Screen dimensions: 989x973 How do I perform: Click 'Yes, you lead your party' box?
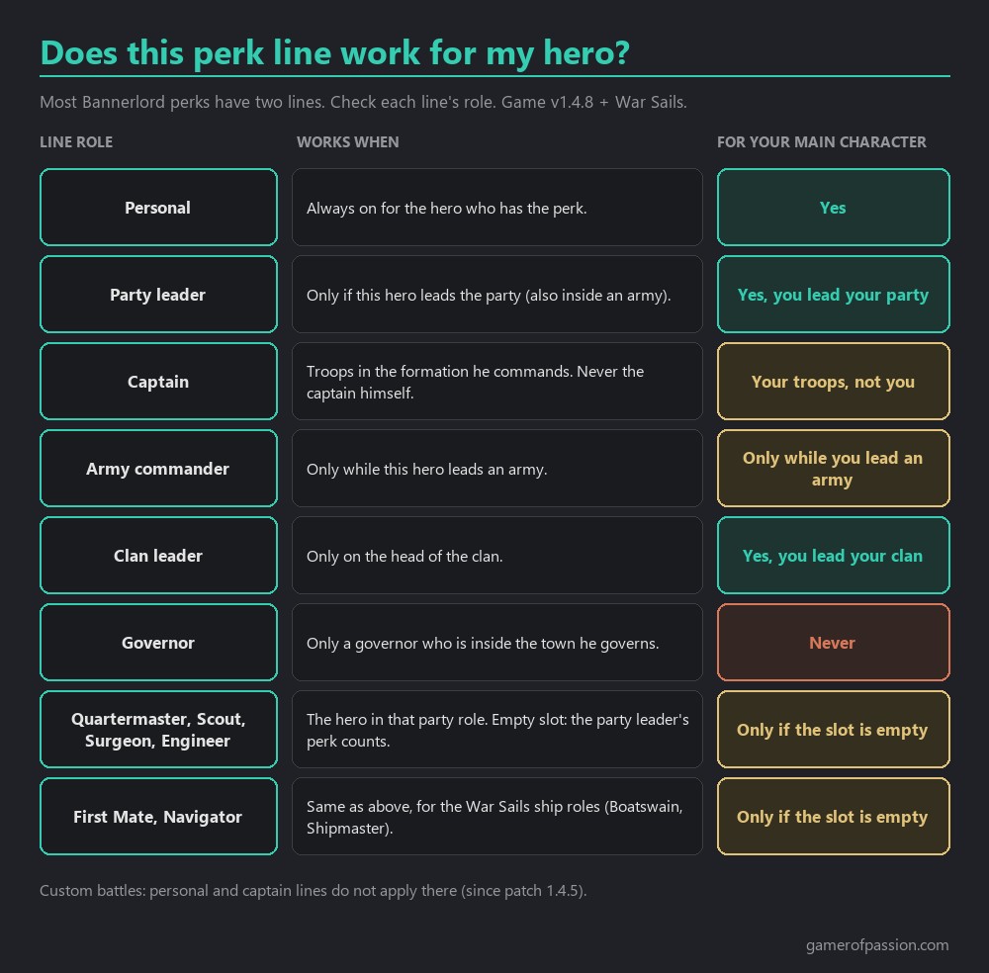pos(833,295)
